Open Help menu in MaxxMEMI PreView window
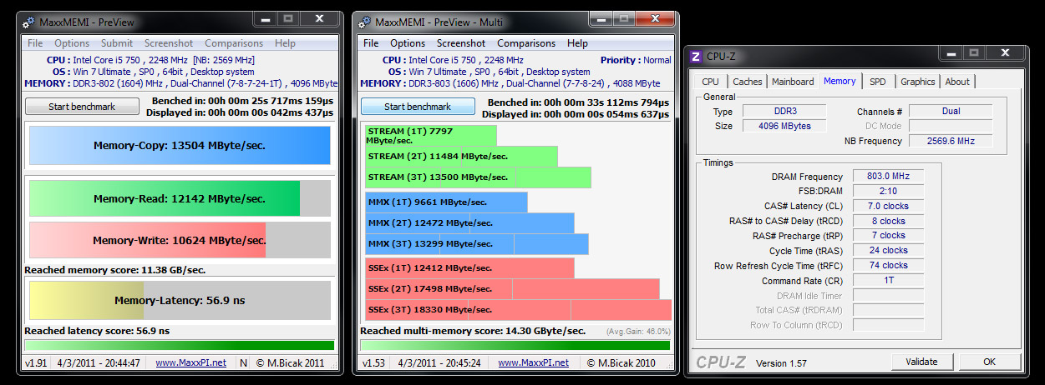 pyautogui.click(x=285, y=43)
